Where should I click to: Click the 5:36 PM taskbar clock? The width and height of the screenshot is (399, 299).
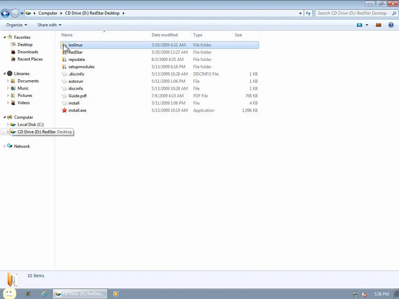[x=381, y=294]
